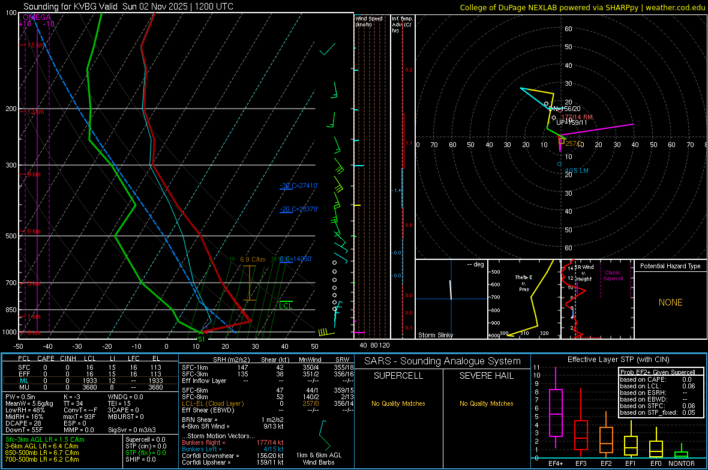This screenshot has height=470, width=708.
Task: Click the LCL-EL (Cloud Layer) row
Action: (267, 403)
